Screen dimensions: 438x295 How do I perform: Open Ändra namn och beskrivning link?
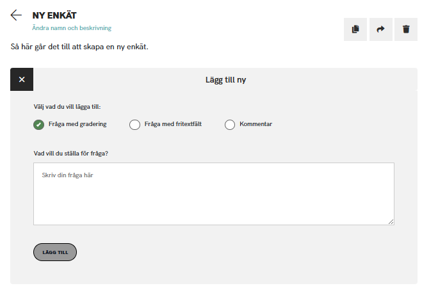[x=72, y=28]
